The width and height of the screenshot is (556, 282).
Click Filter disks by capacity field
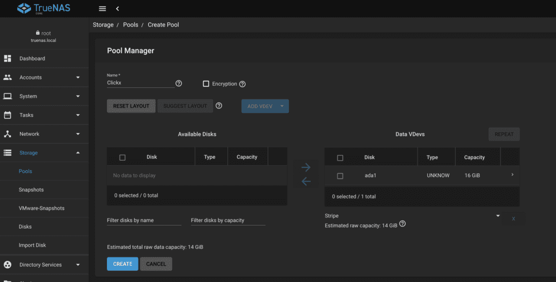tap(228, 220)
